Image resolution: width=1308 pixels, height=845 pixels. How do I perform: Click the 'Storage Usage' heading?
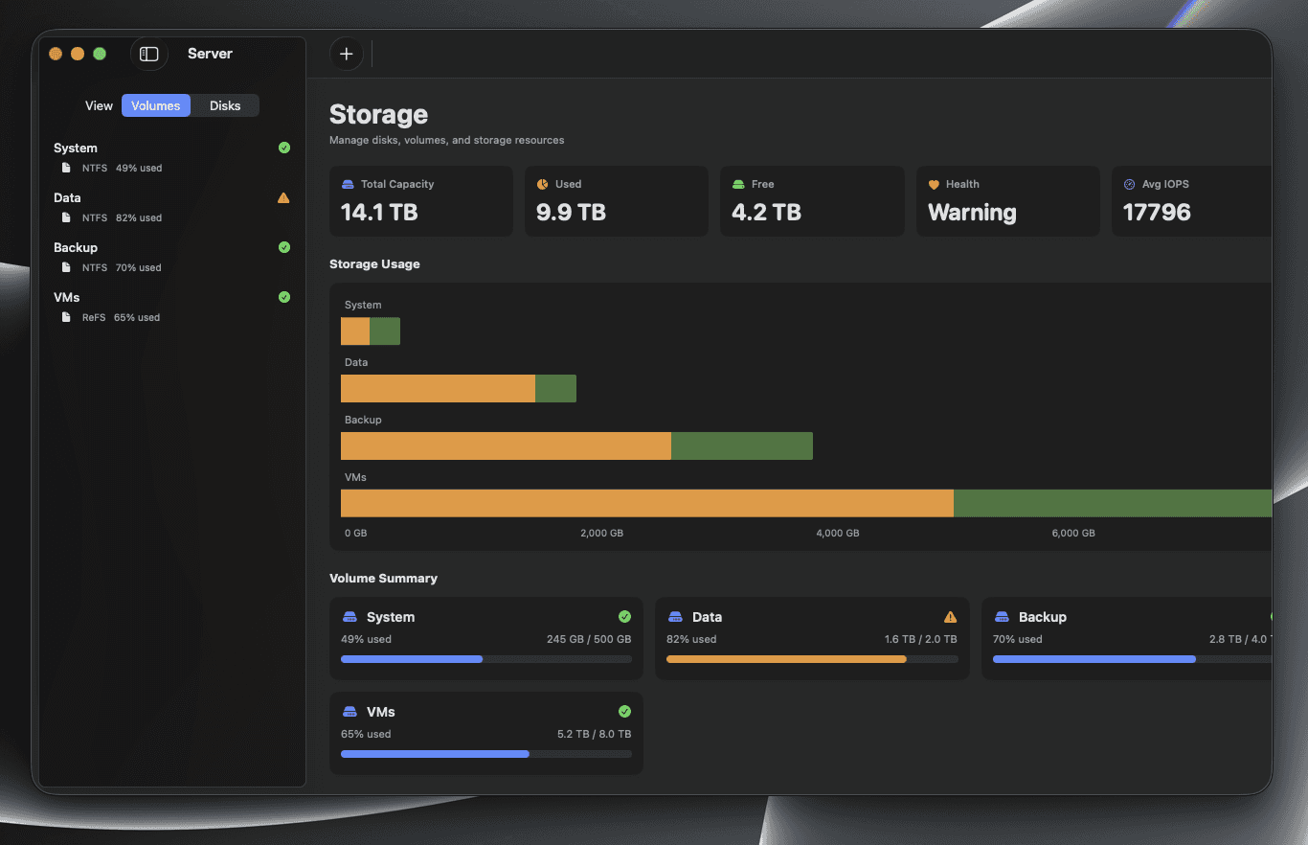tap(374, 263)
